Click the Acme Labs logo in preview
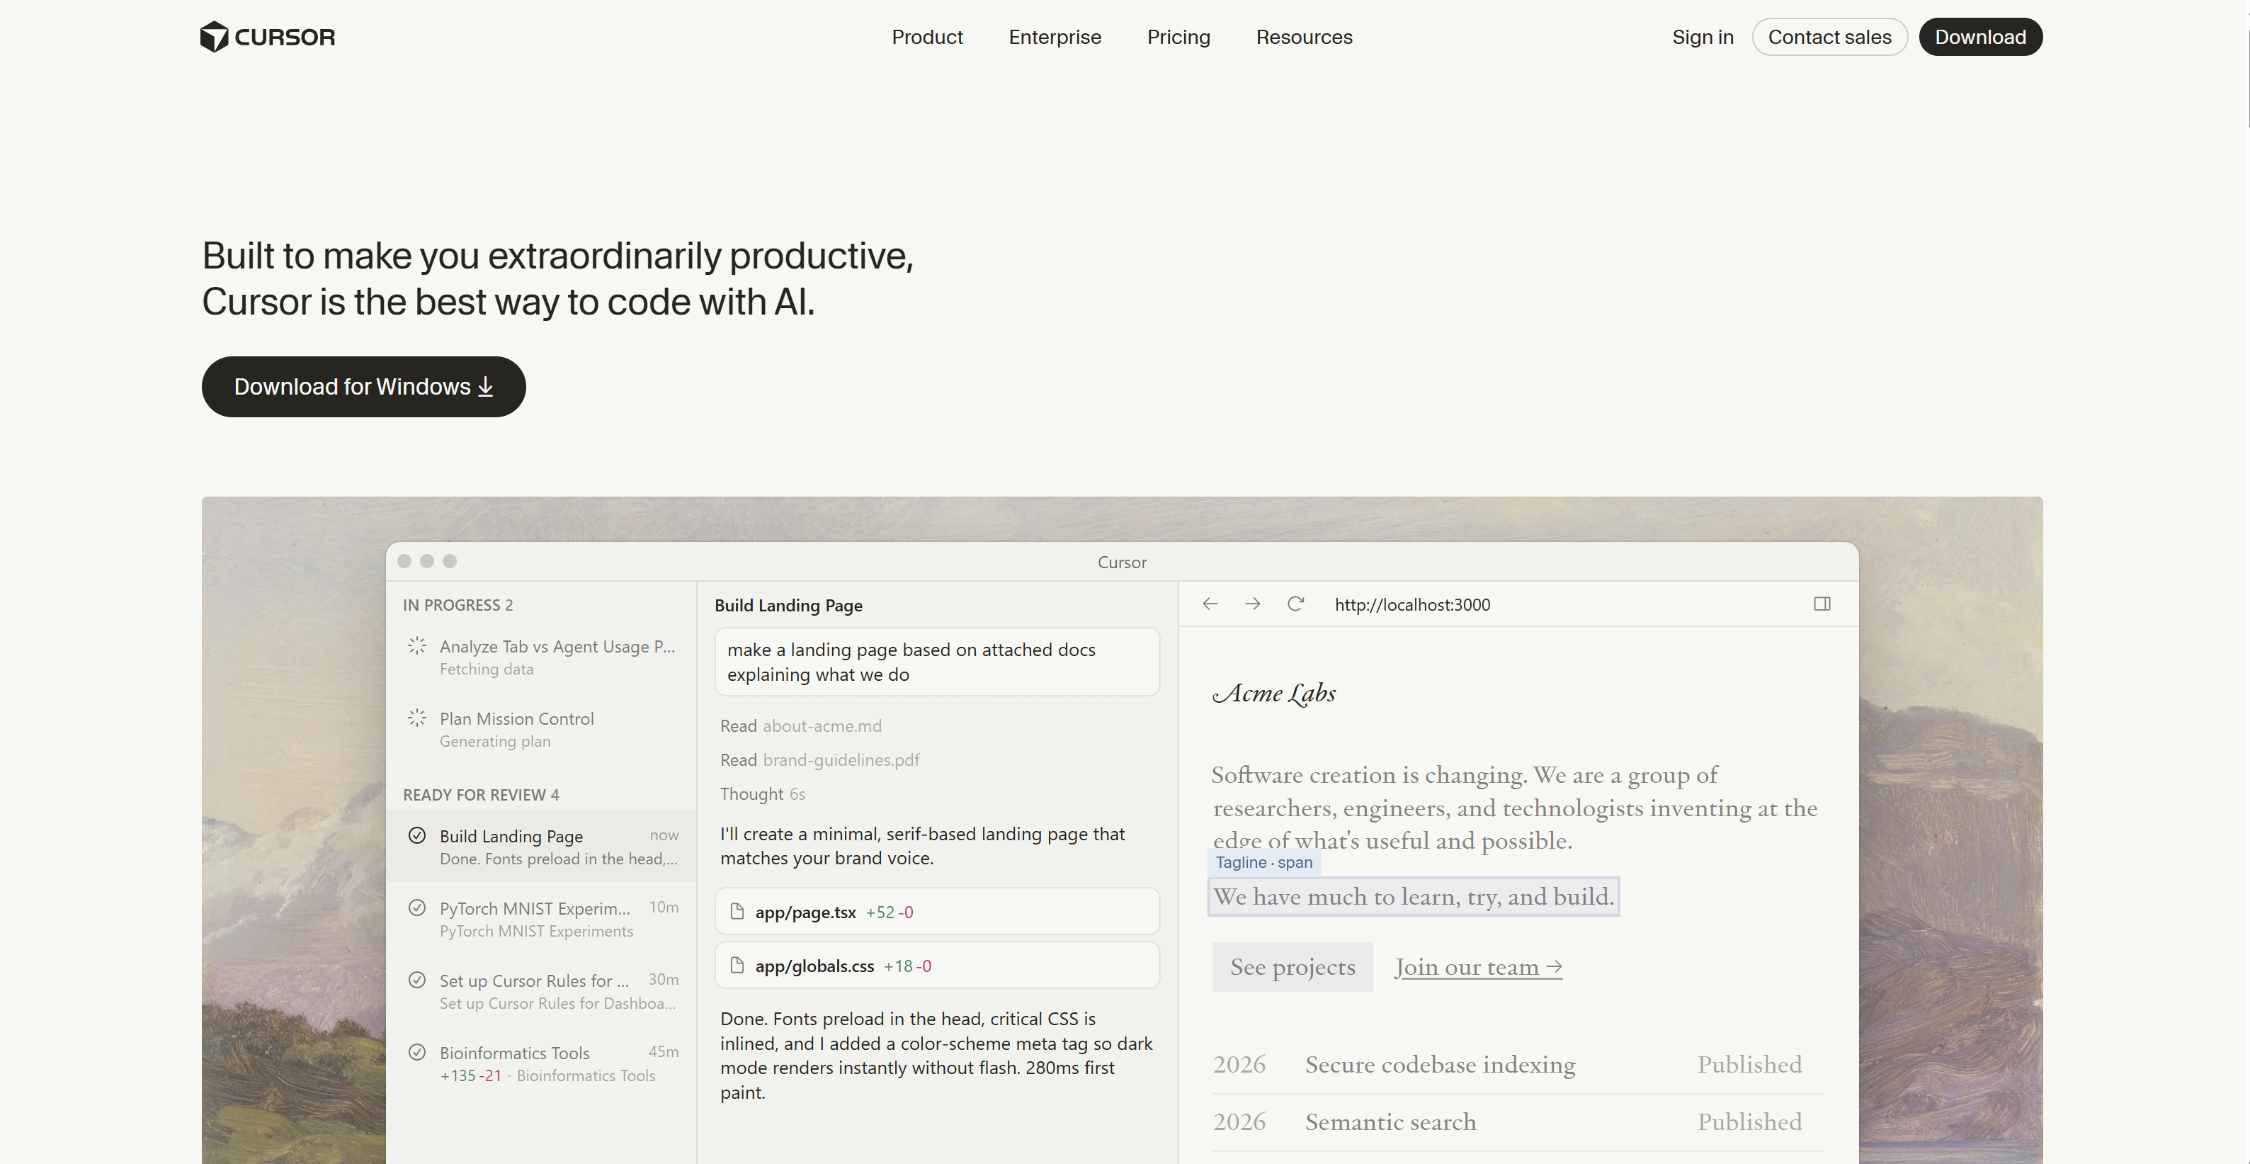 [1274, 693]
